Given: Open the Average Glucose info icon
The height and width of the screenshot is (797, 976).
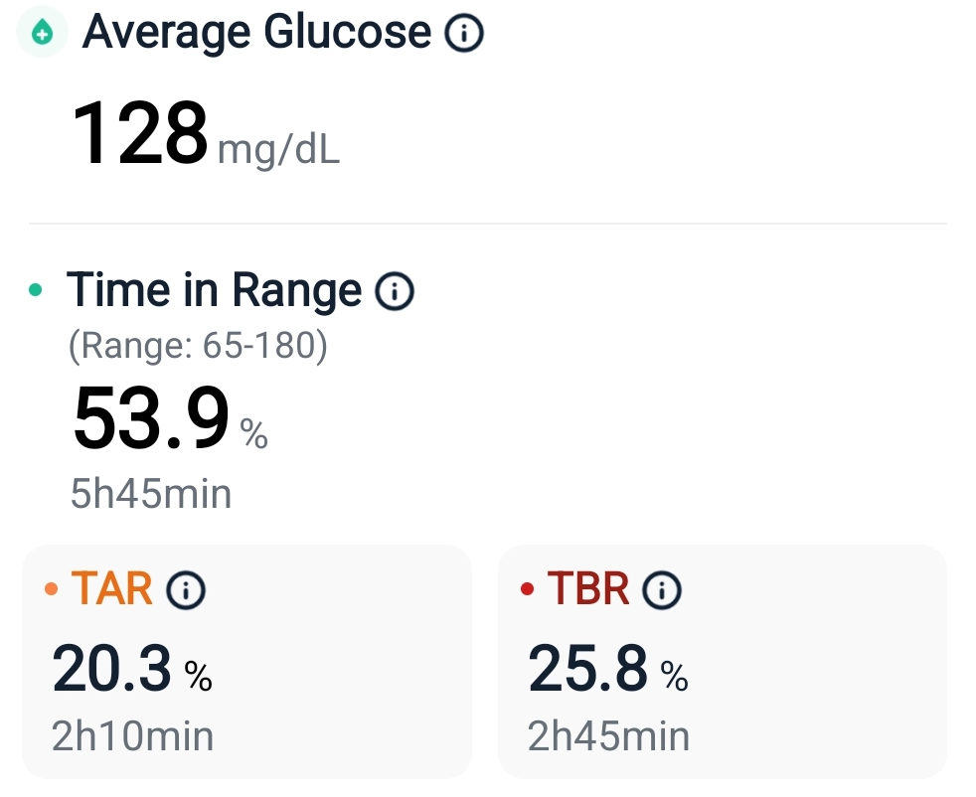Looking at the screenshot, I should pos(463,34).
